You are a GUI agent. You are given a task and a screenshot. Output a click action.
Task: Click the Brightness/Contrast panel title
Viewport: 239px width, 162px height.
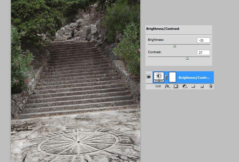[x=163, y=29]
